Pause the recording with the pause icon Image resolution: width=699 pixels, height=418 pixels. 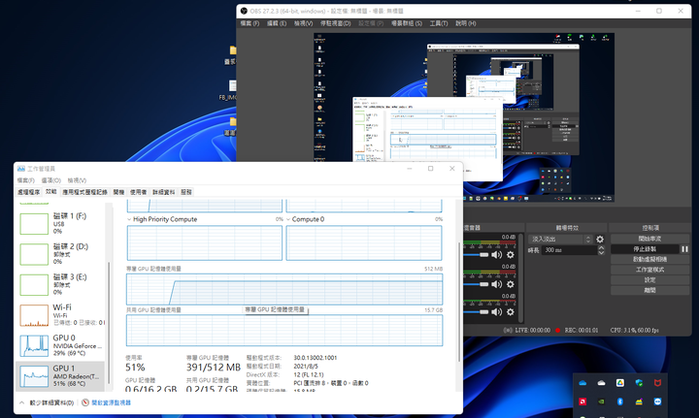point(684,249)
